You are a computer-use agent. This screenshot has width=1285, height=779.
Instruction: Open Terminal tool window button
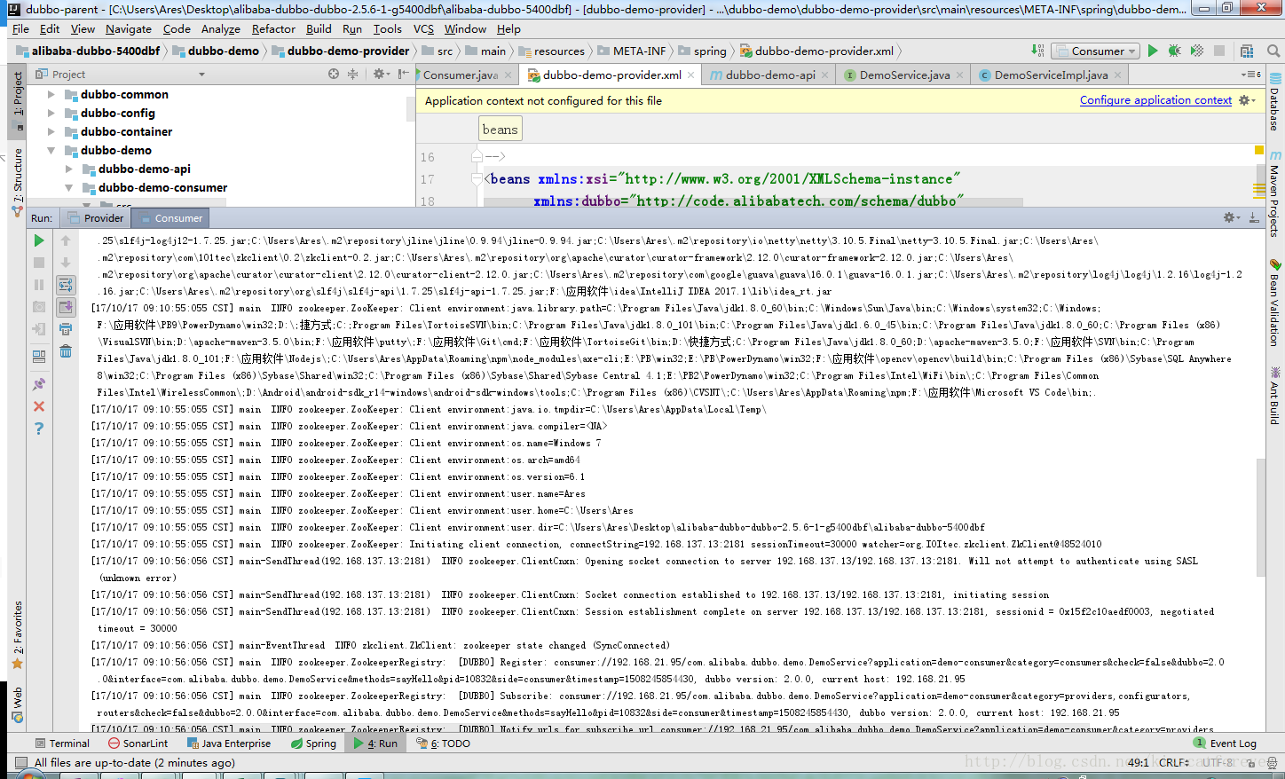(62, 744)
